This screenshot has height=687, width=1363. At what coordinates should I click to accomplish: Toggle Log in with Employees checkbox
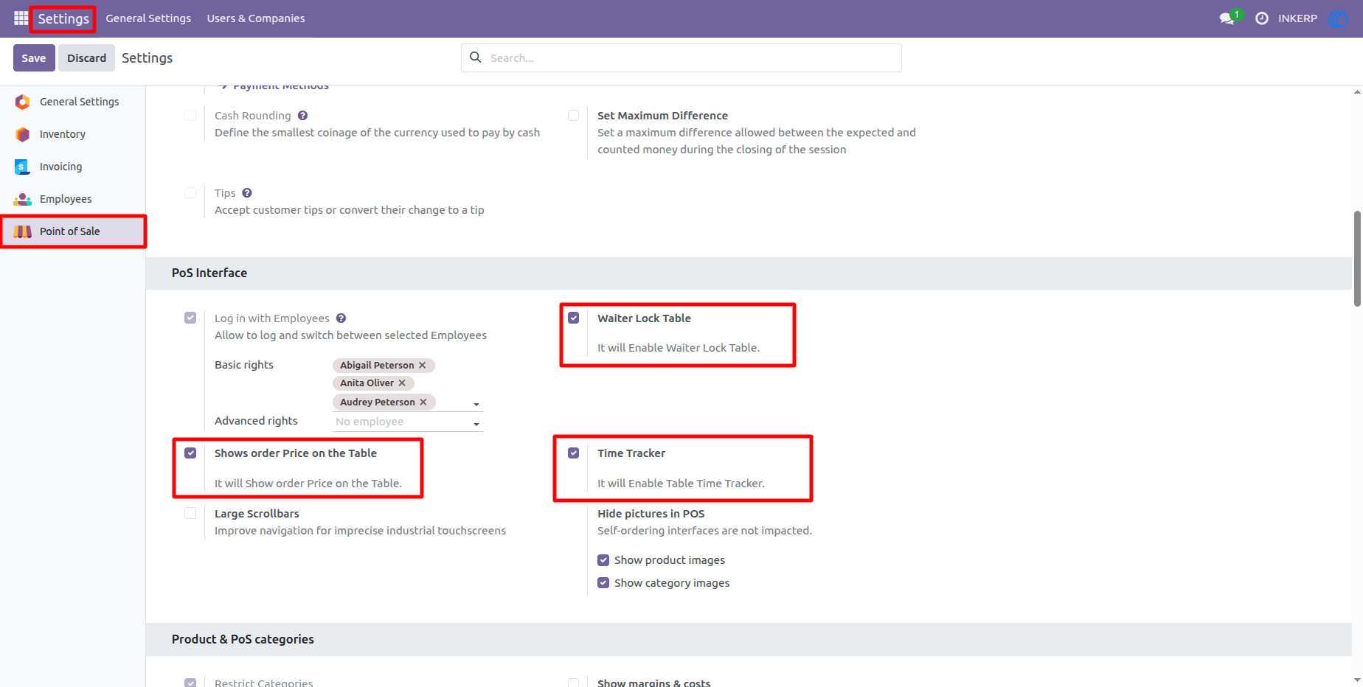point(190,318)
